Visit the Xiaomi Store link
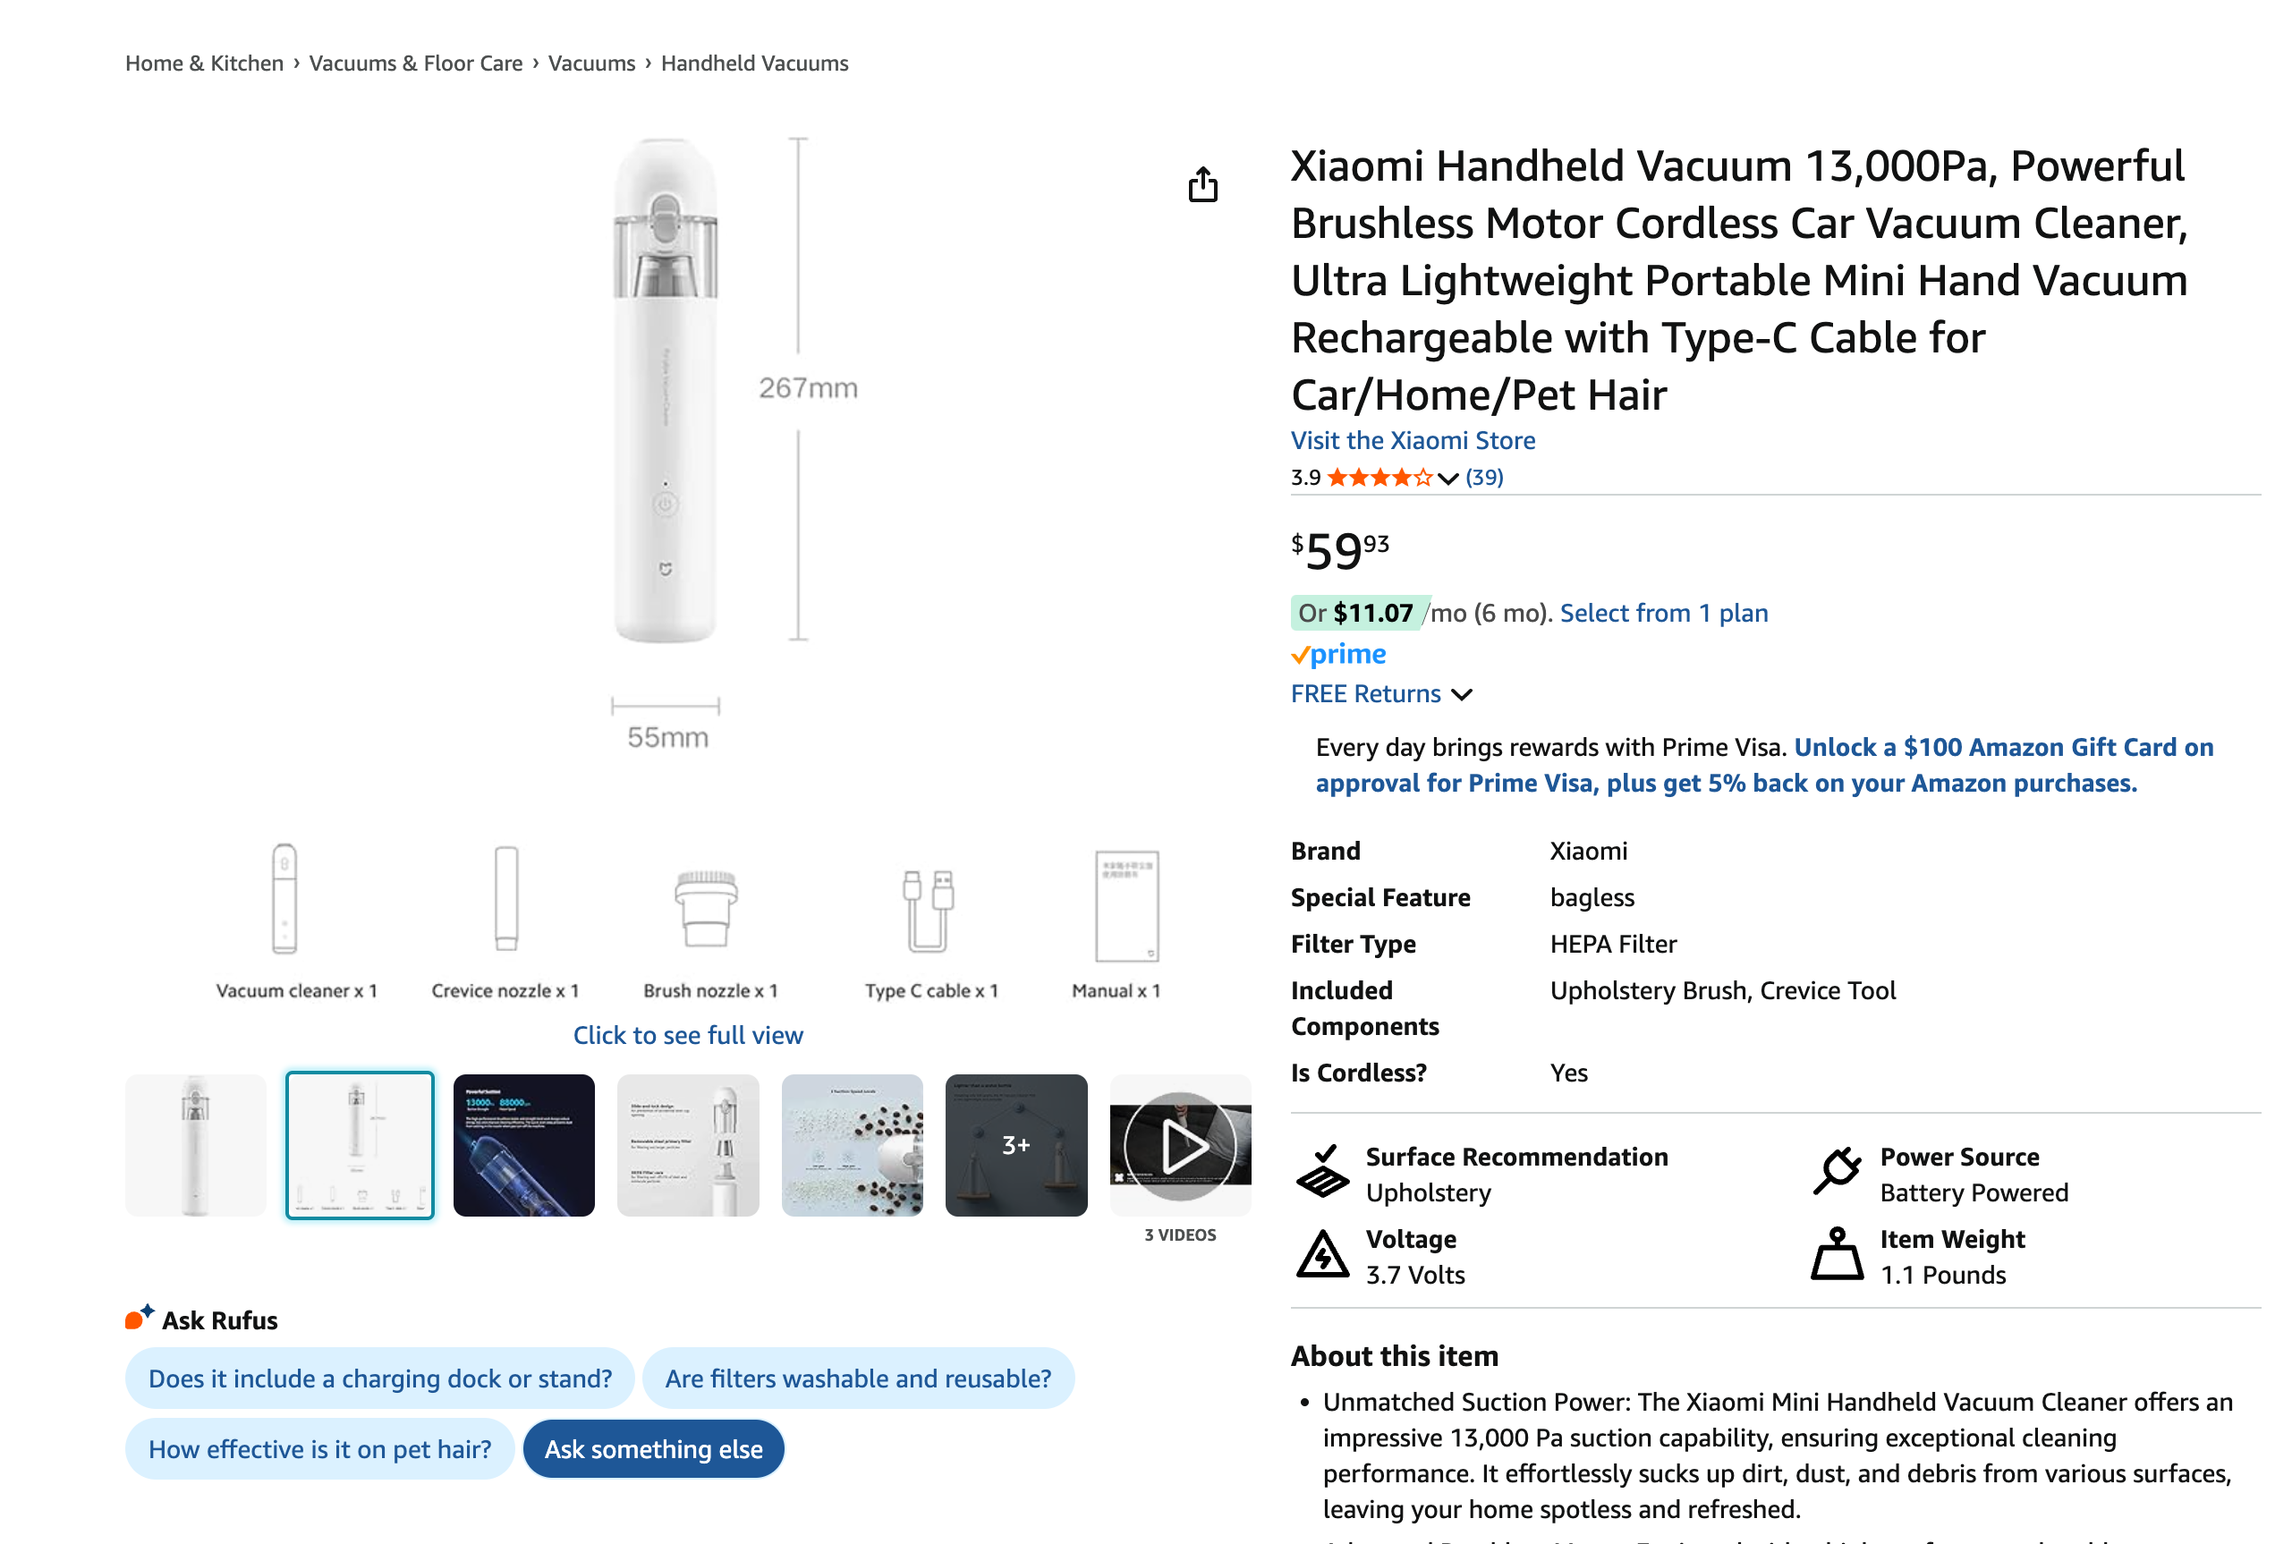The width and height of the screenshot is (2292, 1544). [1413, 440]
